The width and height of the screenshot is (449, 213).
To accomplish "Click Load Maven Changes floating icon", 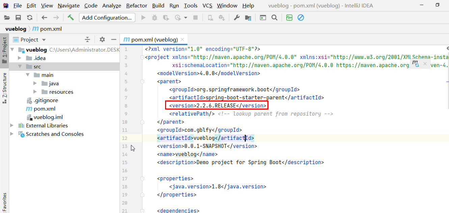I will 416,64.
